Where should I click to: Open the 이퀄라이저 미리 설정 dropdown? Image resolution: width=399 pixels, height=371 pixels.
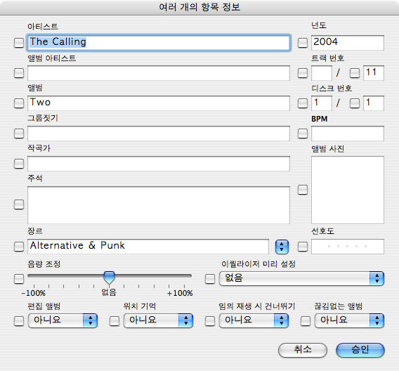click(x=301, y=278)
